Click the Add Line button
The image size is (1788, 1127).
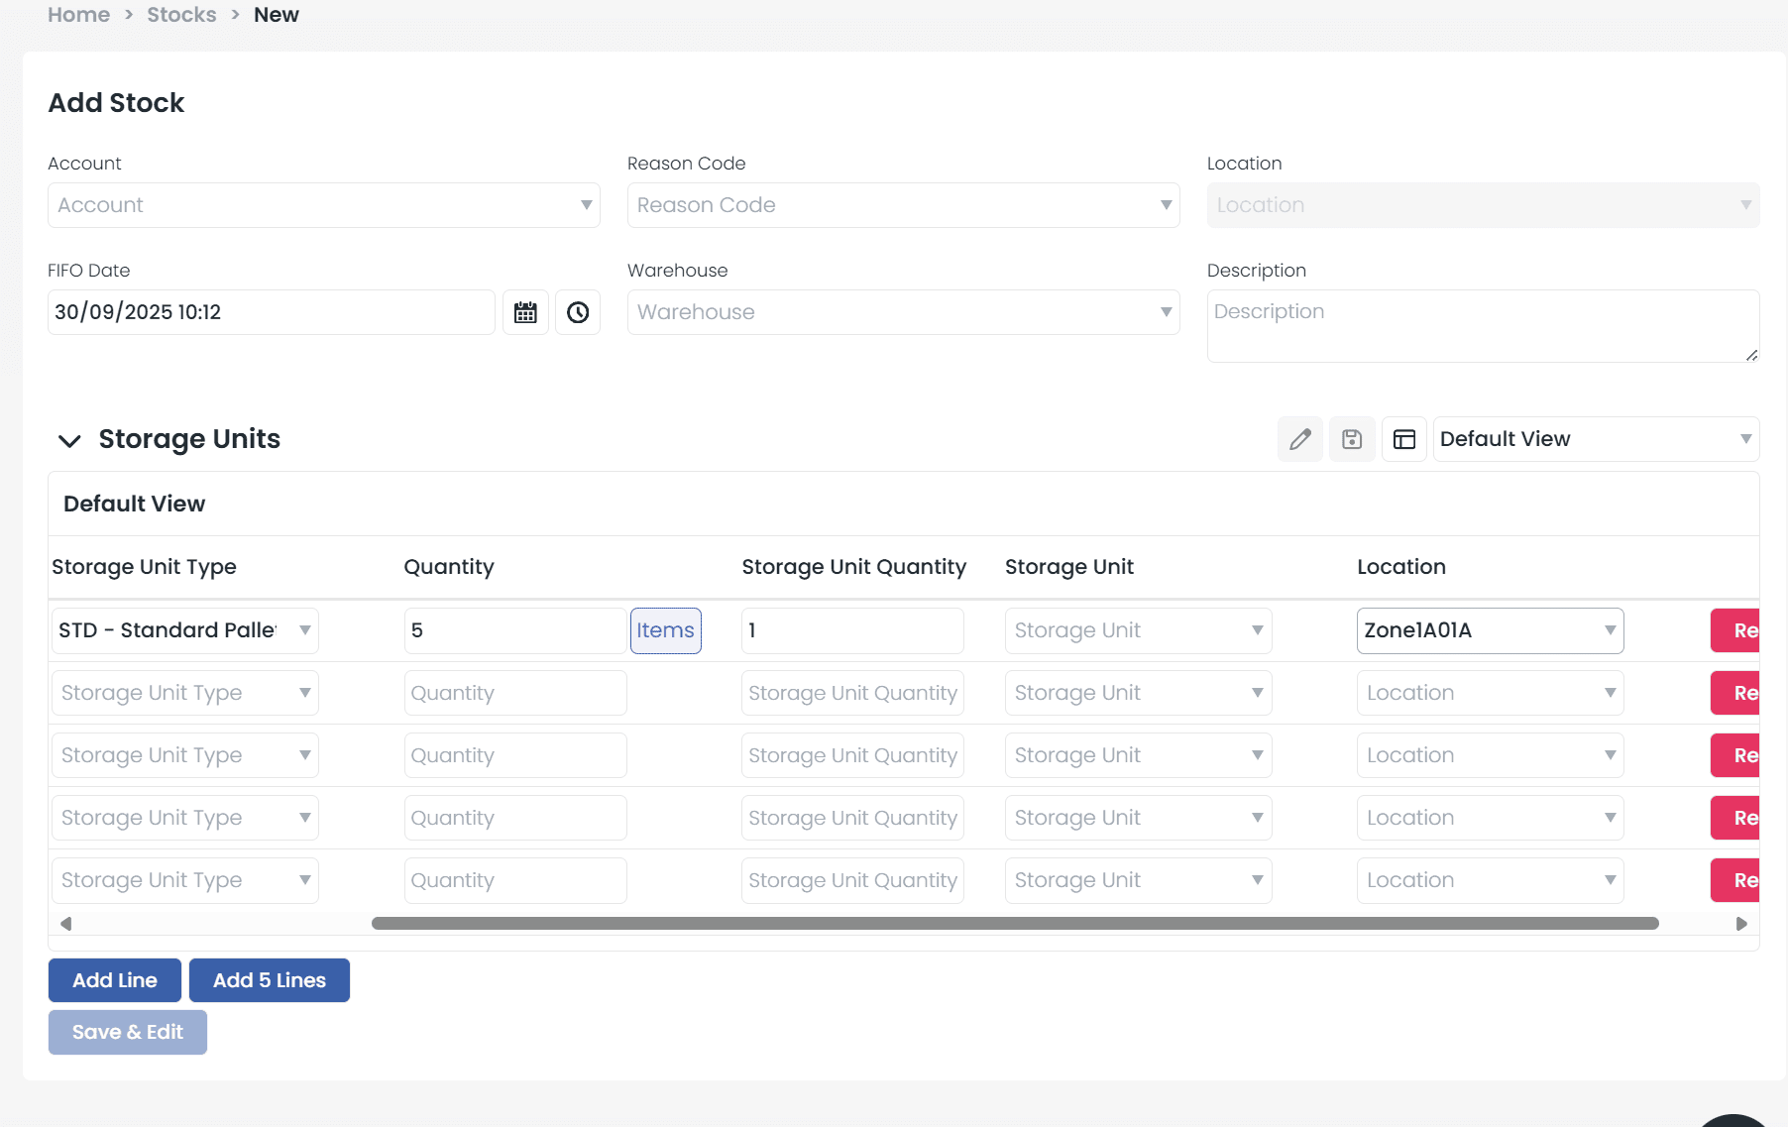115,980
